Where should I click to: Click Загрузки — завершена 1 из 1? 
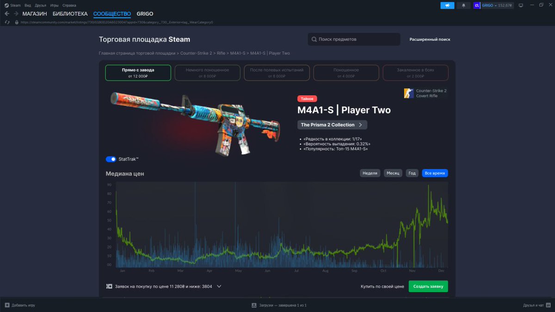283,305
